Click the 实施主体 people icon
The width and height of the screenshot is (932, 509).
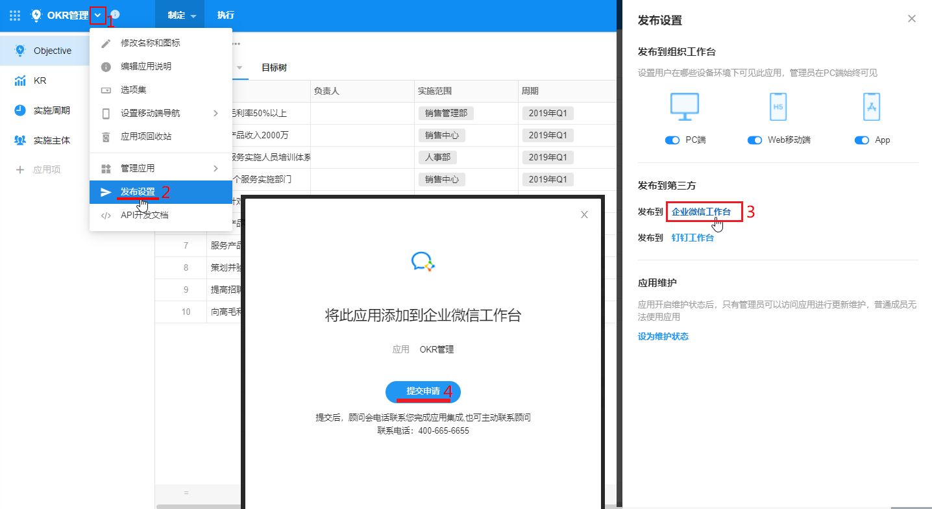[20, 140]
